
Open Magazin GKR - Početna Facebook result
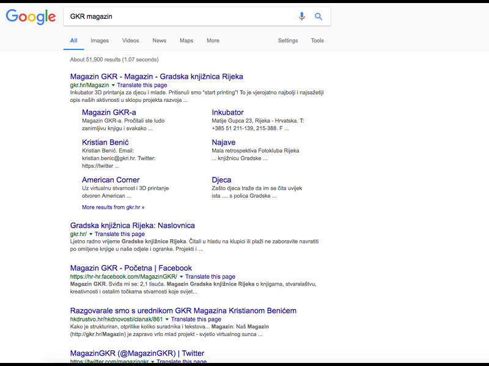coord(131,268)
